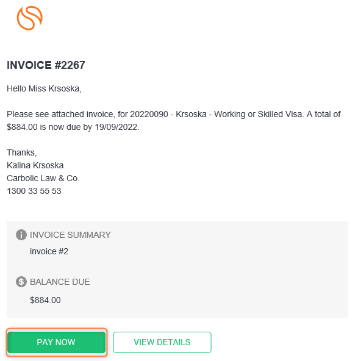Select the INVOICE #2267 heading
Screen dimensions: 361x361
(46, 65)
